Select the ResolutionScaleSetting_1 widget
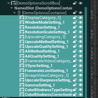 click(x=47, y=32)
